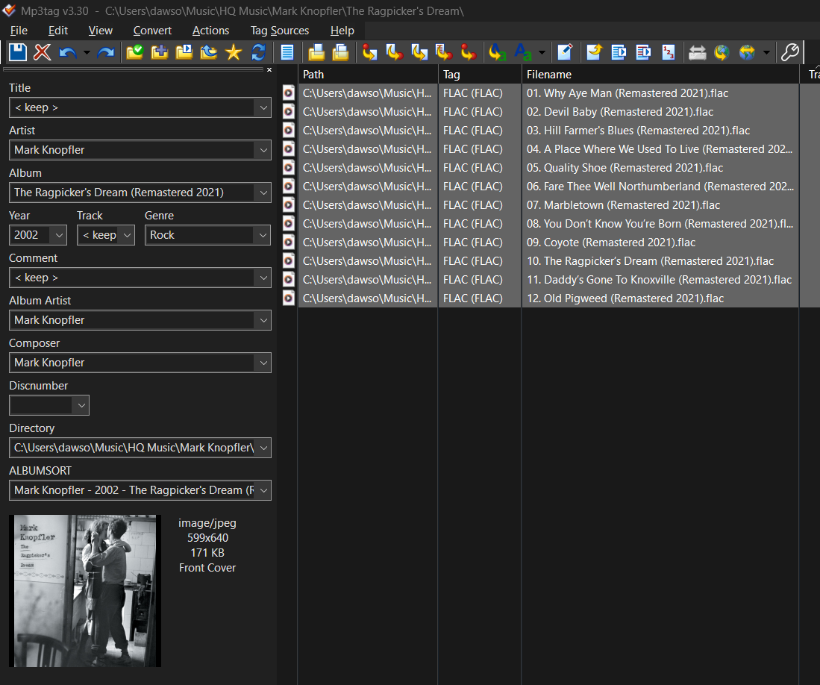Refresh the file list

coord(258,52)
